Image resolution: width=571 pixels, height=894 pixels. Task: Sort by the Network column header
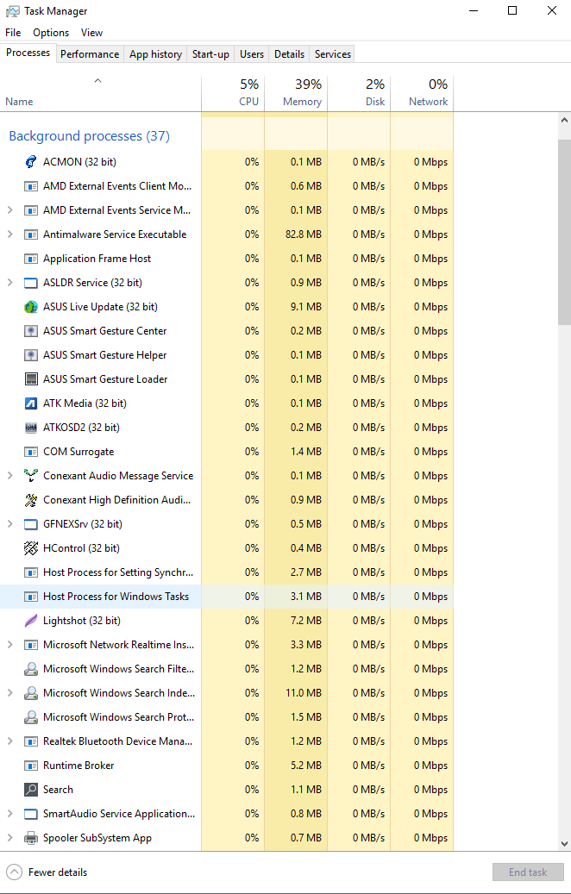pos(422,93)
